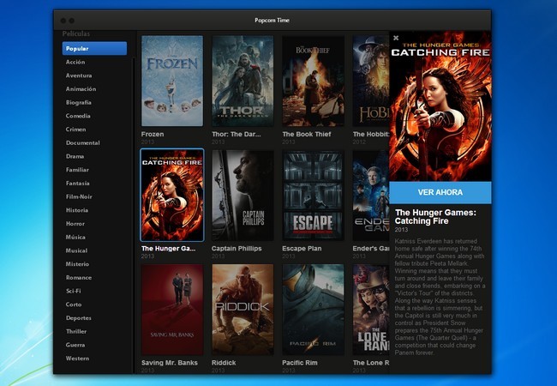Select the Fantasía genre
This screenshot has height=386, width=557.
pos(78,184)
